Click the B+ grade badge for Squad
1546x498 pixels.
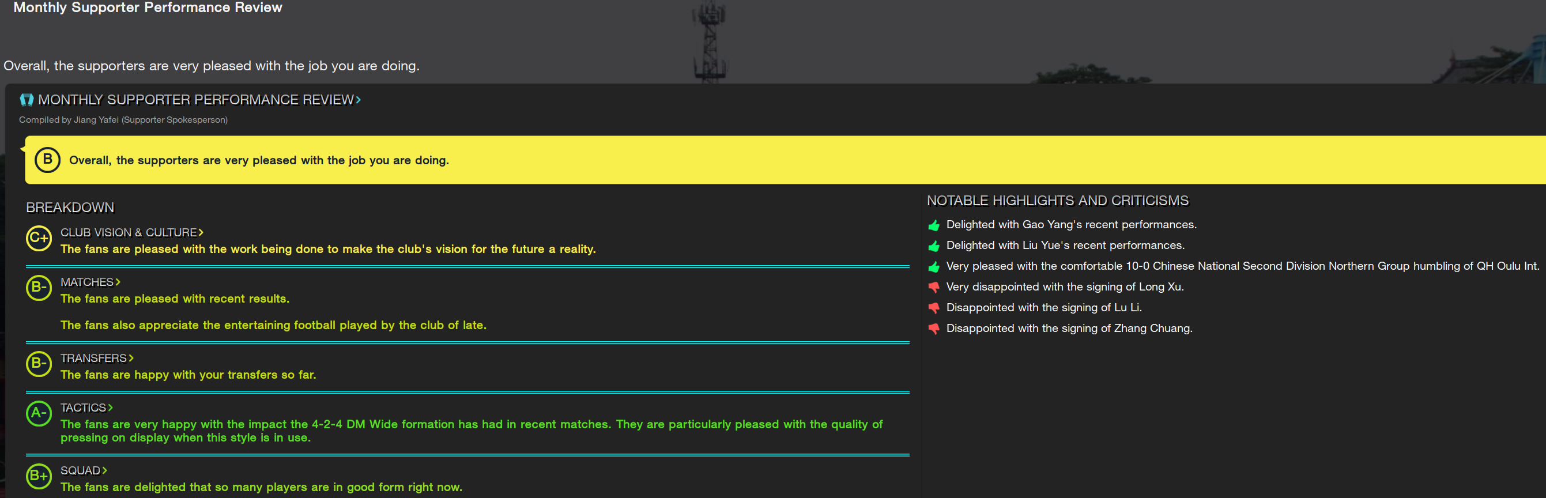click(39, 476)
